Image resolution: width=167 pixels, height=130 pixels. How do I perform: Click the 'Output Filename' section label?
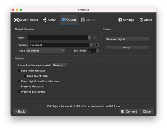pyautogui.click(x=24, y=29)
